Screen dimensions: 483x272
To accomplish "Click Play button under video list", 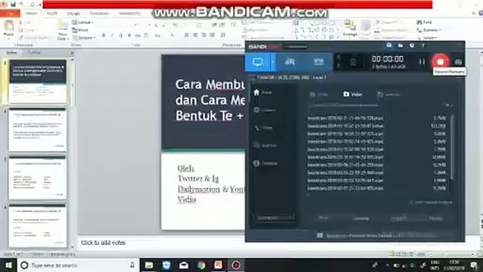I will click(323, 218).
